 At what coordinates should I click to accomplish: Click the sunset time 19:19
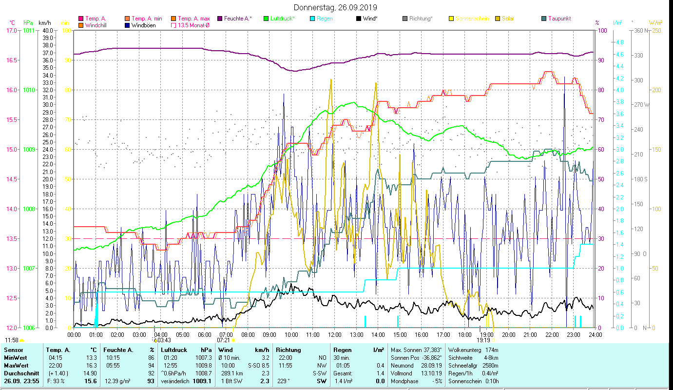pos(483,340)
